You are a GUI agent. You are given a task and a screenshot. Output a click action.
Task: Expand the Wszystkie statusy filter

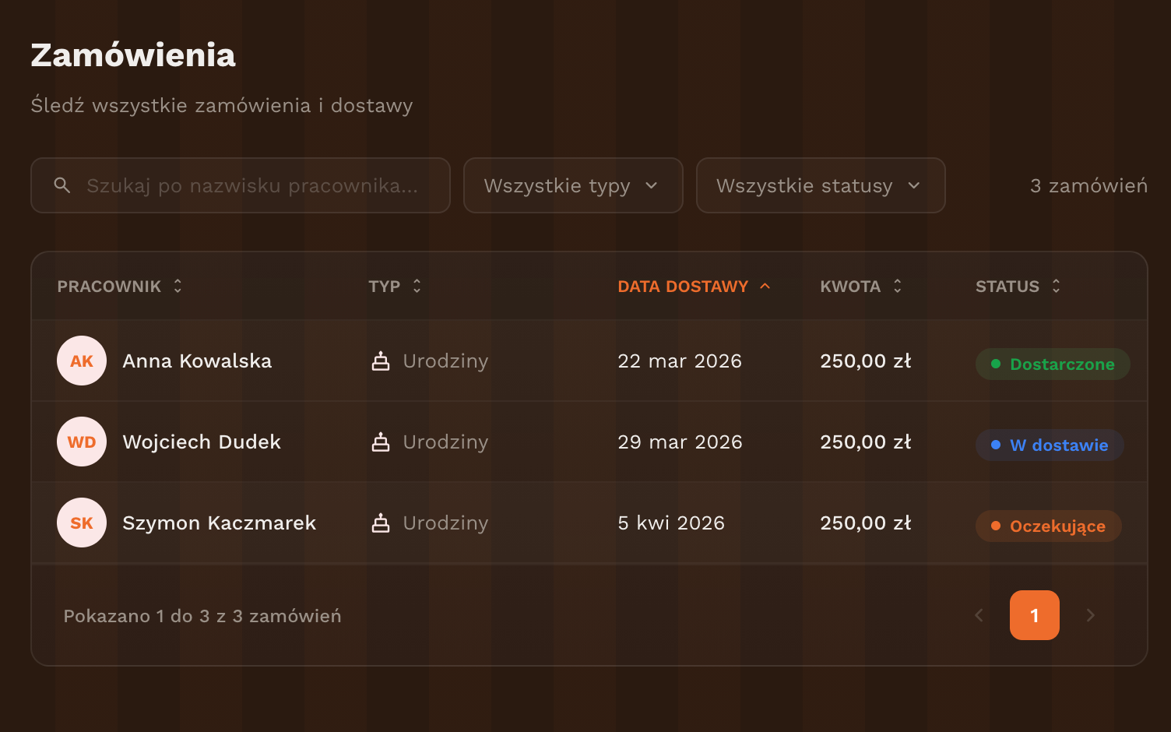point(820,185)
